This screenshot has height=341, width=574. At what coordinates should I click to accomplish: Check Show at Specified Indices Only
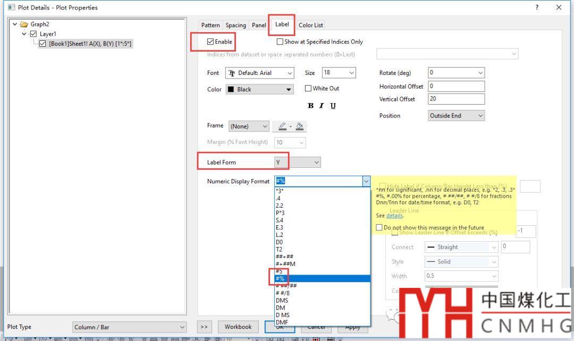(280, 42)
